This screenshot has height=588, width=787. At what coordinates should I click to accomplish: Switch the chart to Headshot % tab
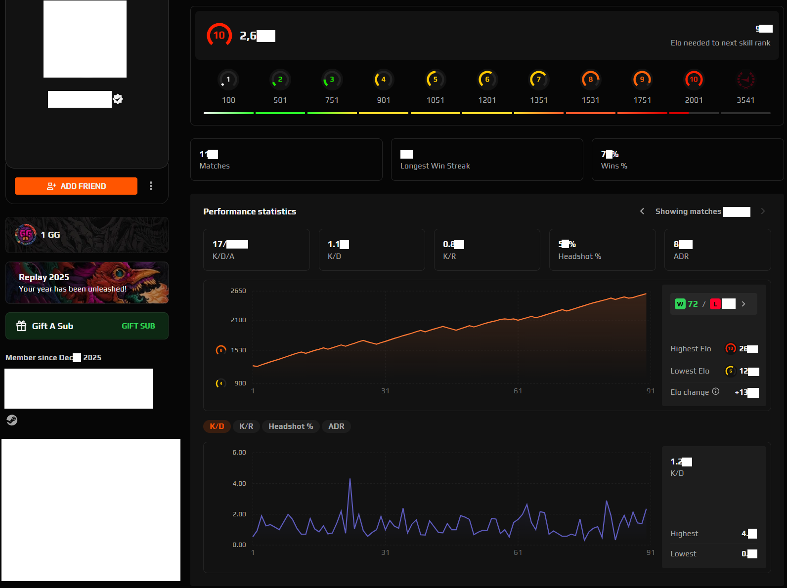tap(291, 426)
